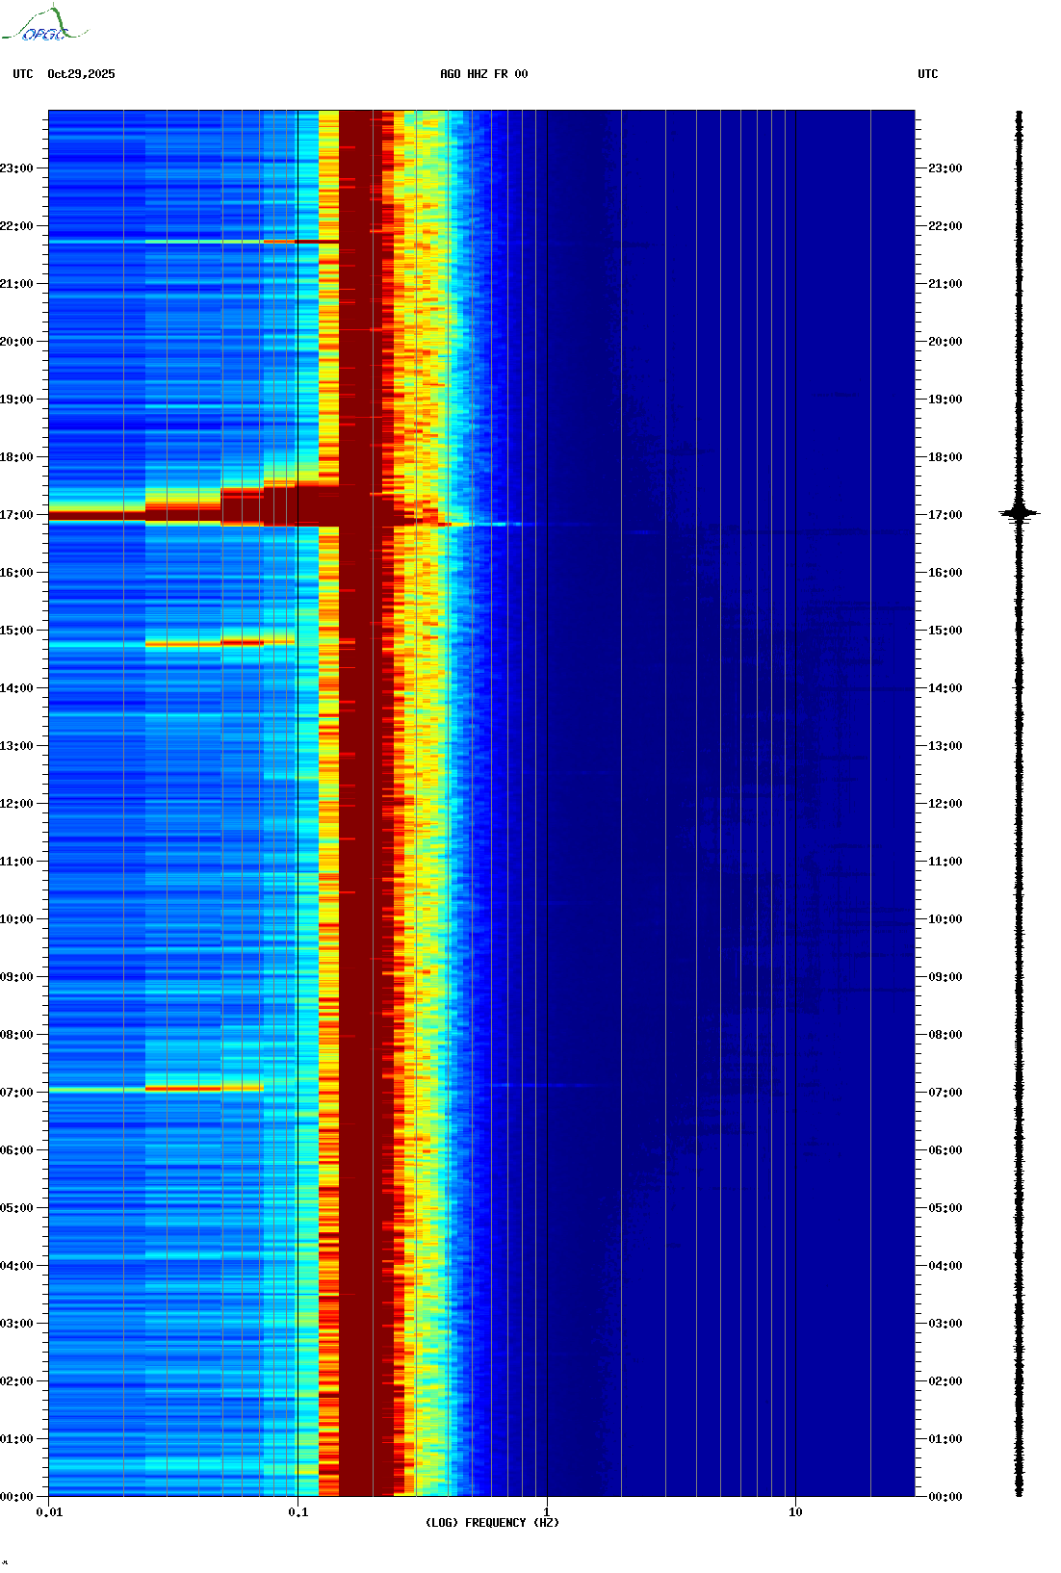1061x1573 pixels.
Task: Click the 05:00 label on left axis
Action: [x=16, y=1208]
